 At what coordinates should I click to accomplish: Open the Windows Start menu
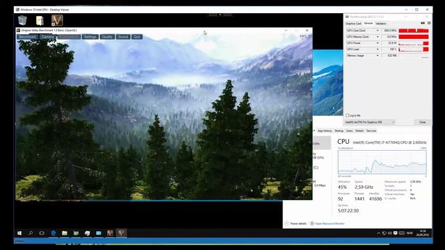[19, 233]
